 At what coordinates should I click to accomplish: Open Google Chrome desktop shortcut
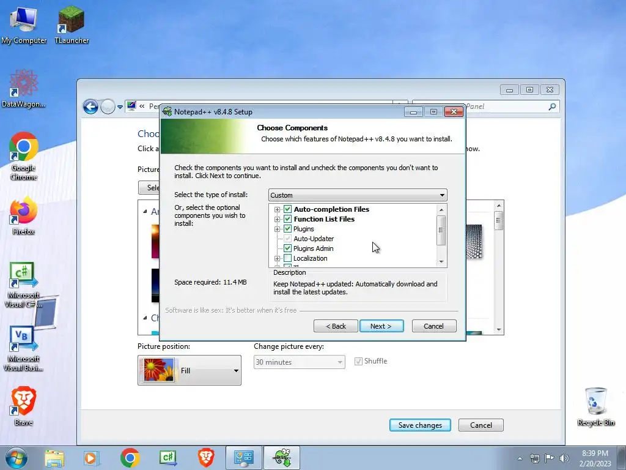coord(24,156)
